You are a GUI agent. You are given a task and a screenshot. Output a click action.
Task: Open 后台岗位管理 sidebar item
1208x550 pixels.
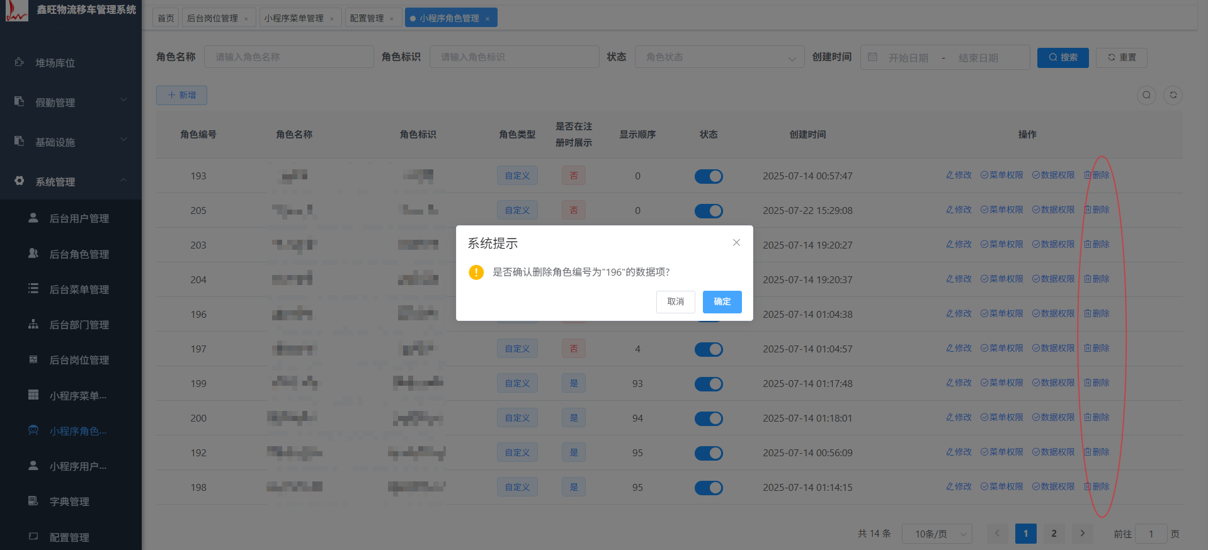tap(71, 359)
